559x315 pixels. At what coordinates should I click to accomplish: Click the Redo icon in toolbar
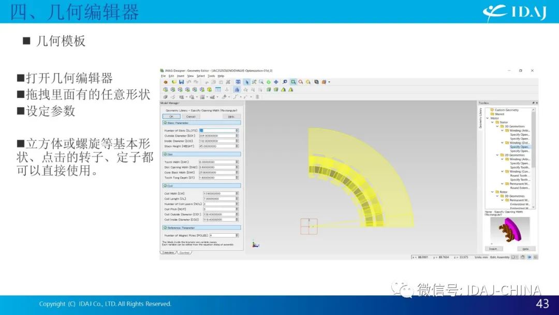[x=196, y=82]
